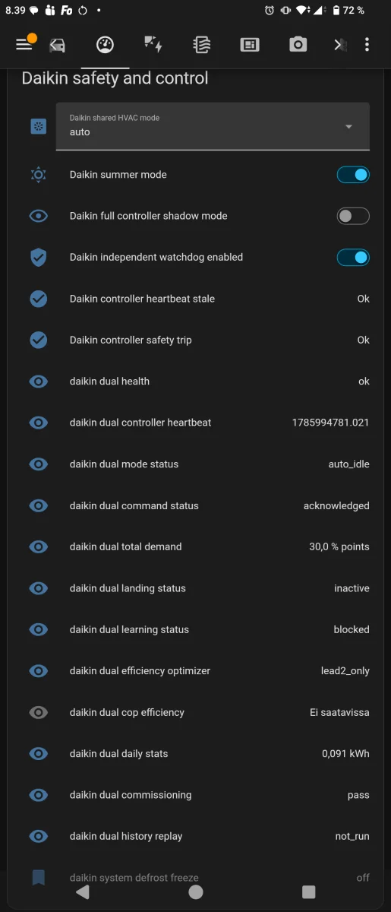Tap the shield icon for watchdog
This screenshot has height=912, width=391.
[x=38, y=258]
